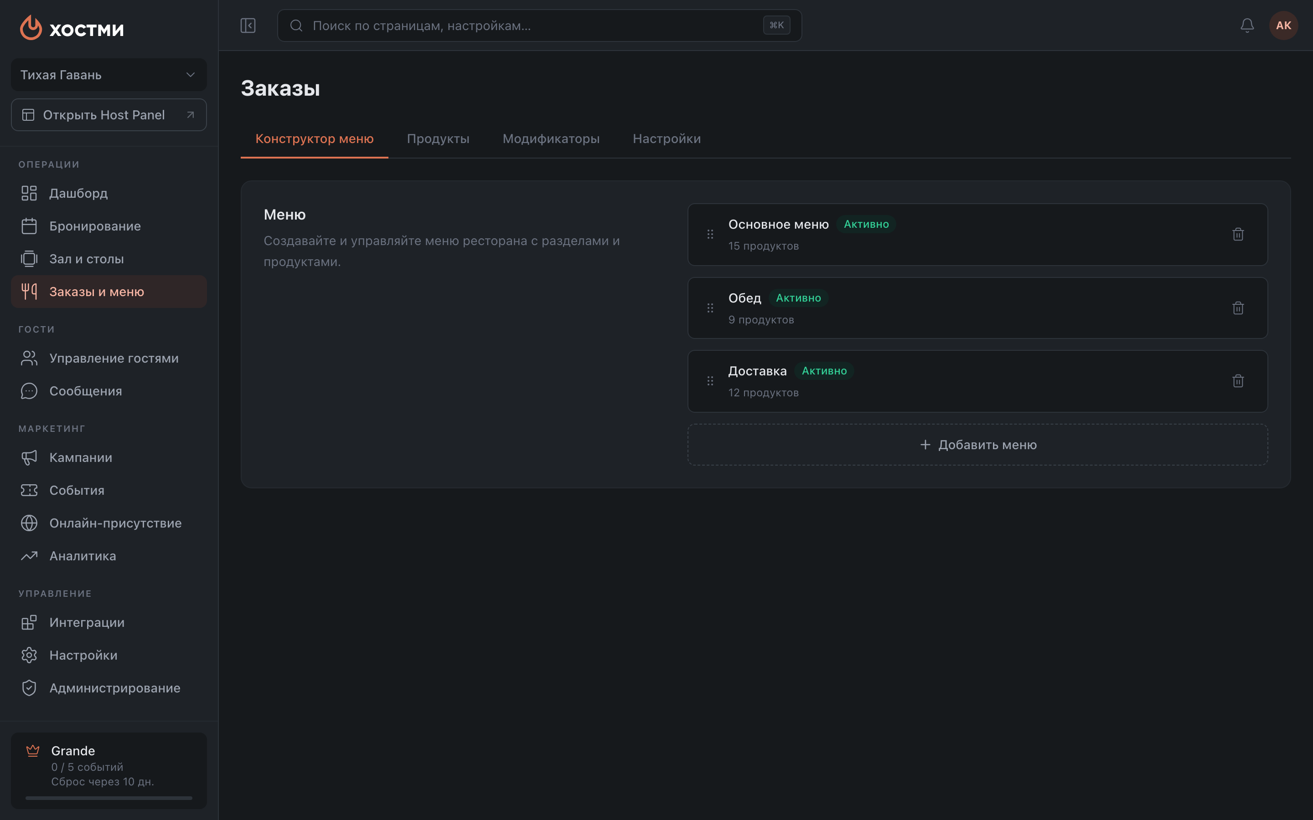
Task: Focus the page search field
Action: (x=539, y=26)
